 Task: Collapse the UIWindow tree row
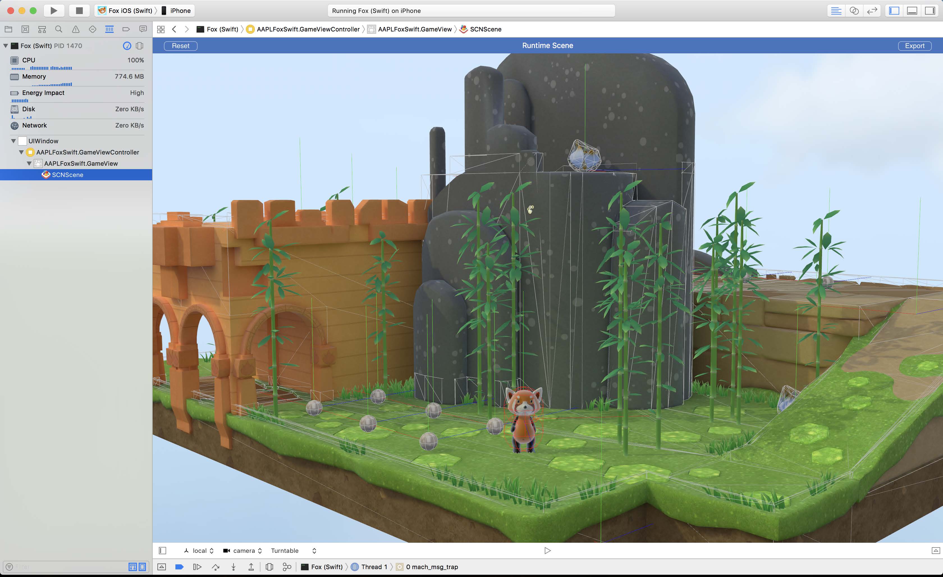(13, 141)
